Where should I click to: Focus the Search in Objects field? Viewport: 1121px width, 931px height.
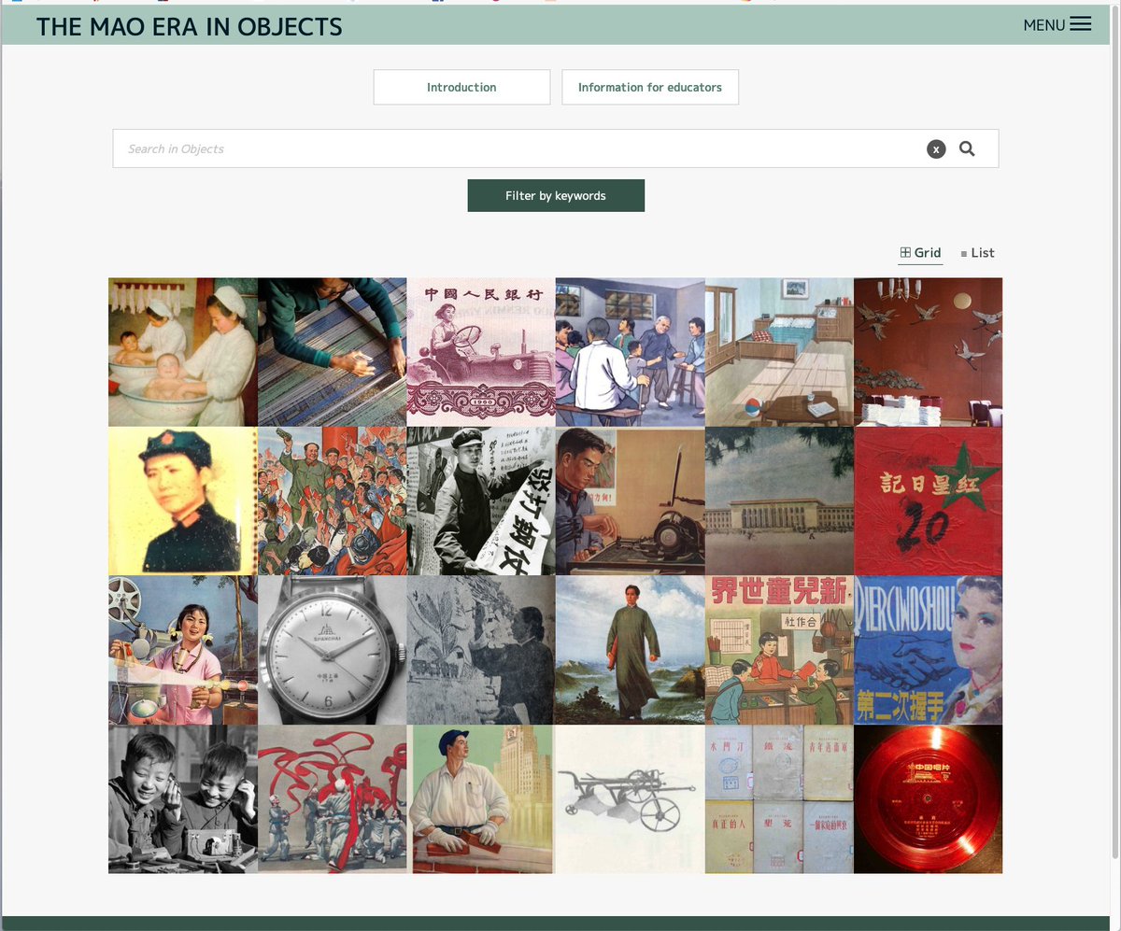click(x=518, y=148)
